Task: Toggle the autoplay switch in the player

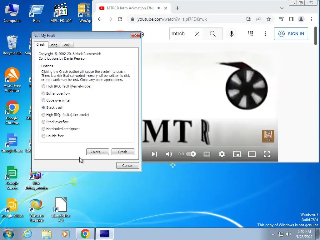Action: [191, 154]
